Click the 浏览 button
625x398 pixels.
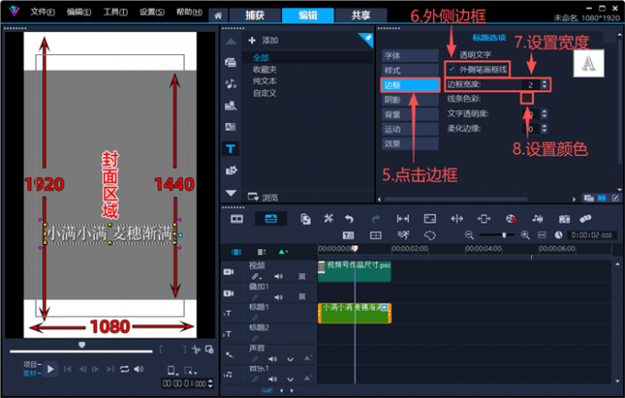point(263,197)
